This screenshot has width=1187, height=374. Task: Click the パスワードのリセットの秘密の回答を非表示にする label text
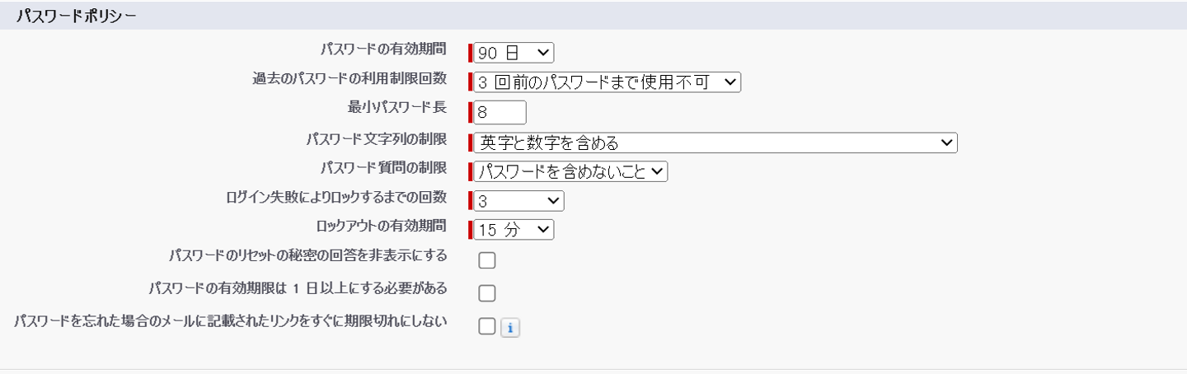click(307, 255)
